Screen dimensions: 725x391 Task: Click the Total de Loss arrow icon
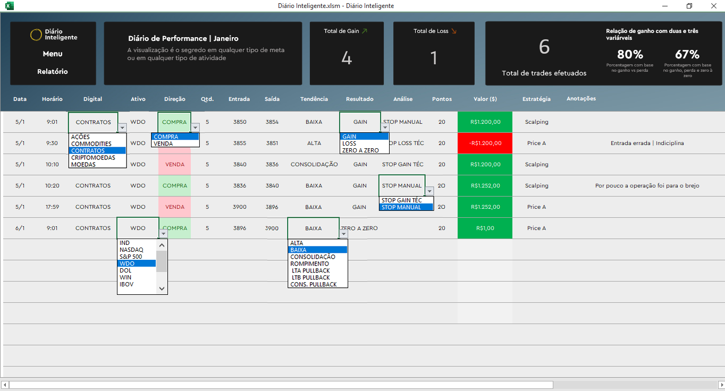click(454, 31)
